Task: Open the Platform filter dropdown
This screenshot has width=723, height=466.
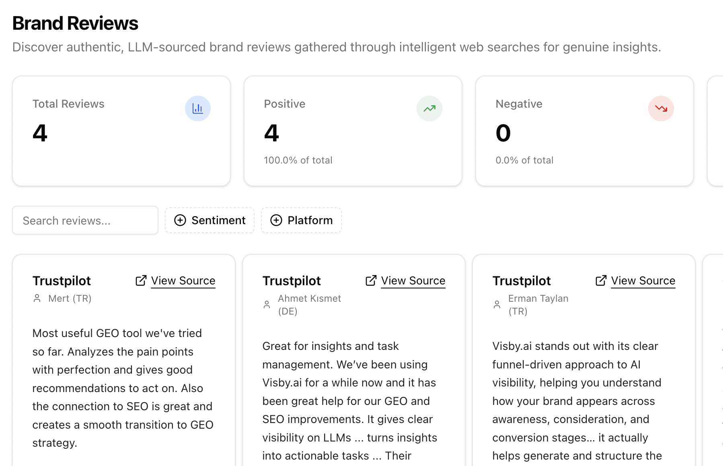Action: tap(301, 220)
